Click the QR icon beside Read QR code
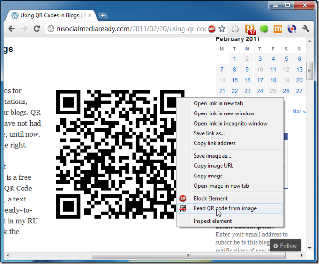The height and width of the screenshot is (264, 319). coord(183,208)
